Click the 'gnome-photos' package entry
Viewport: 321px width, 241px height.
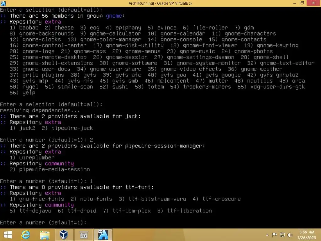[x=253, y=51]
